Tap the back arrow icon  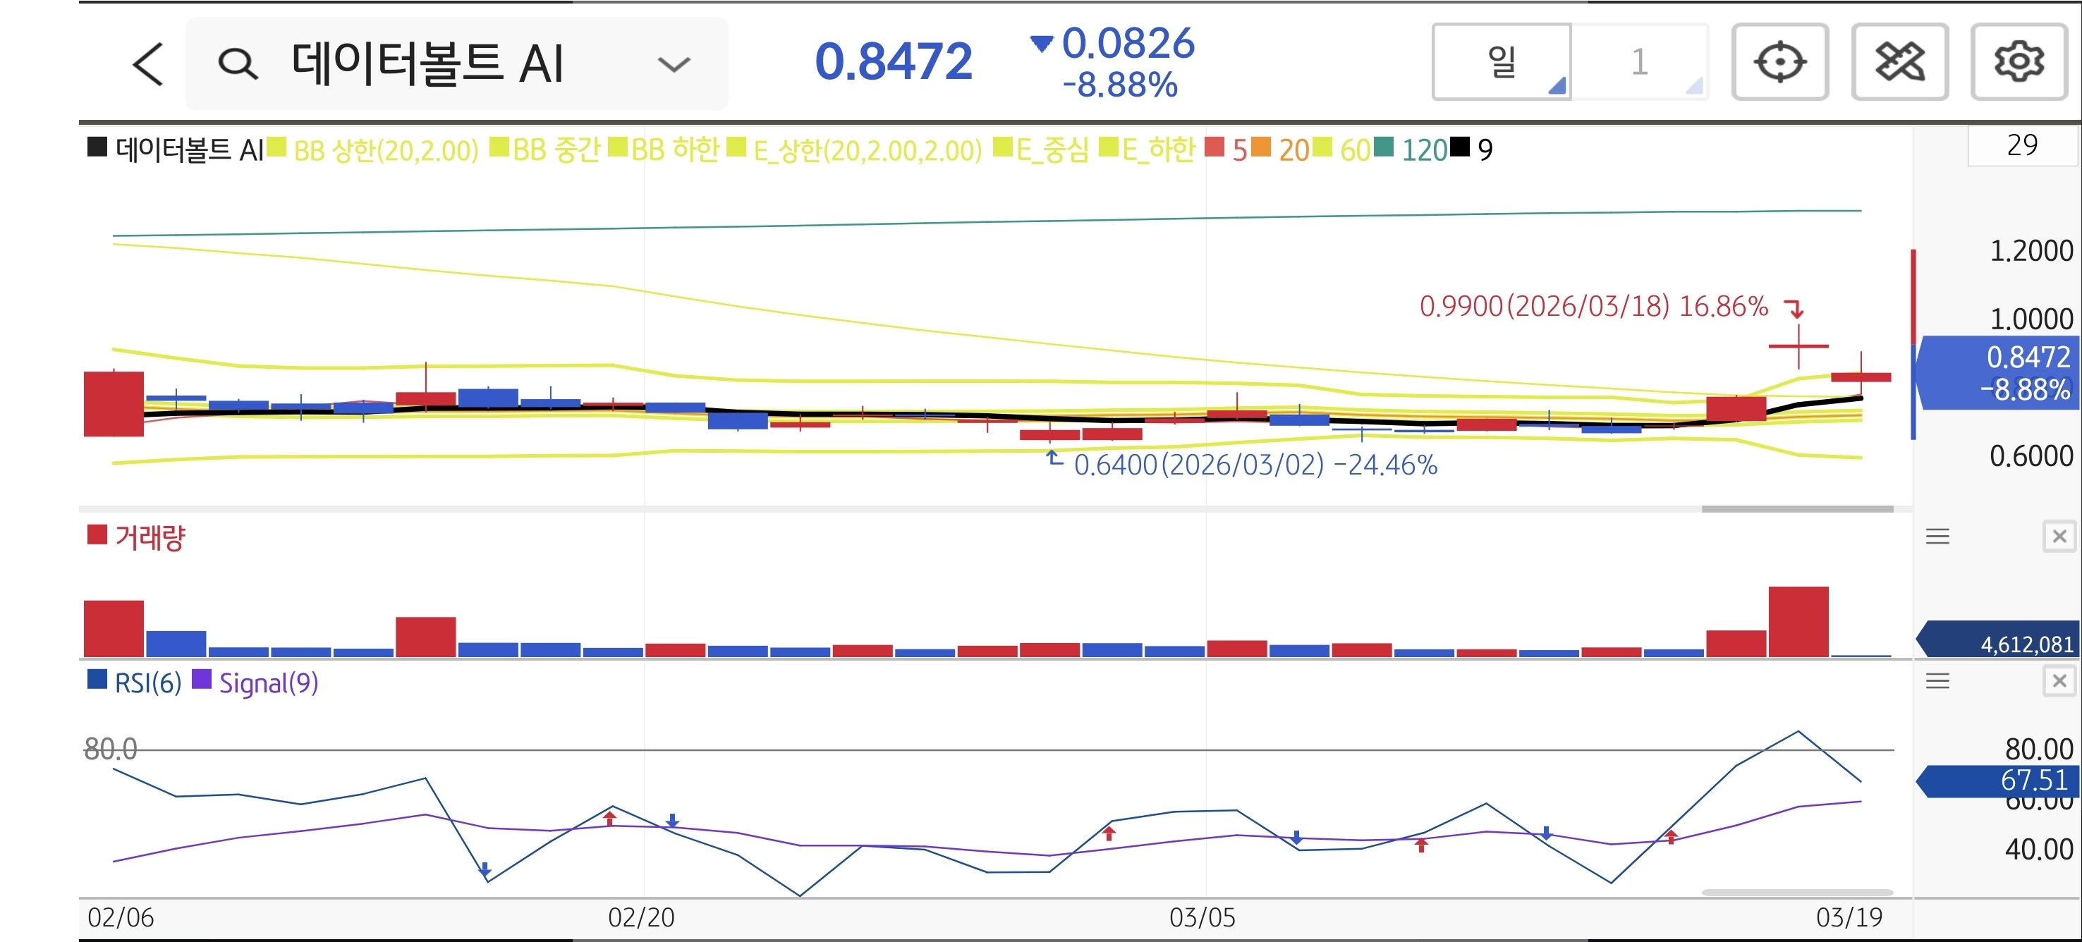(148, 64)
